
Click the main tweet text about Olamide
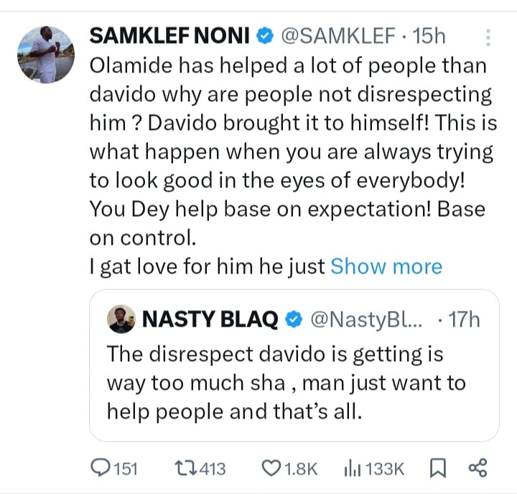pos(287,151)
